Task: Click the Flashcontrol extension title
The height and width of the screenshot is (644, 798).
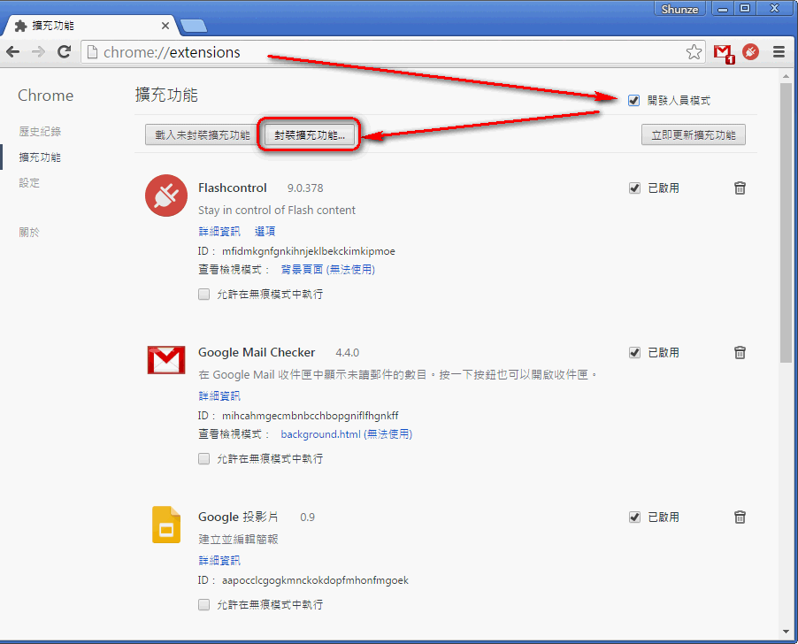Action: (232, 188)
